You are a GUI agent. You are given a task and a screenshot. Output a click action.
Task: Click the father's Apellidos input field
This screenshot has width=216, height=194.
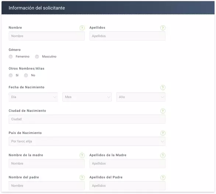tap(127, 186)
